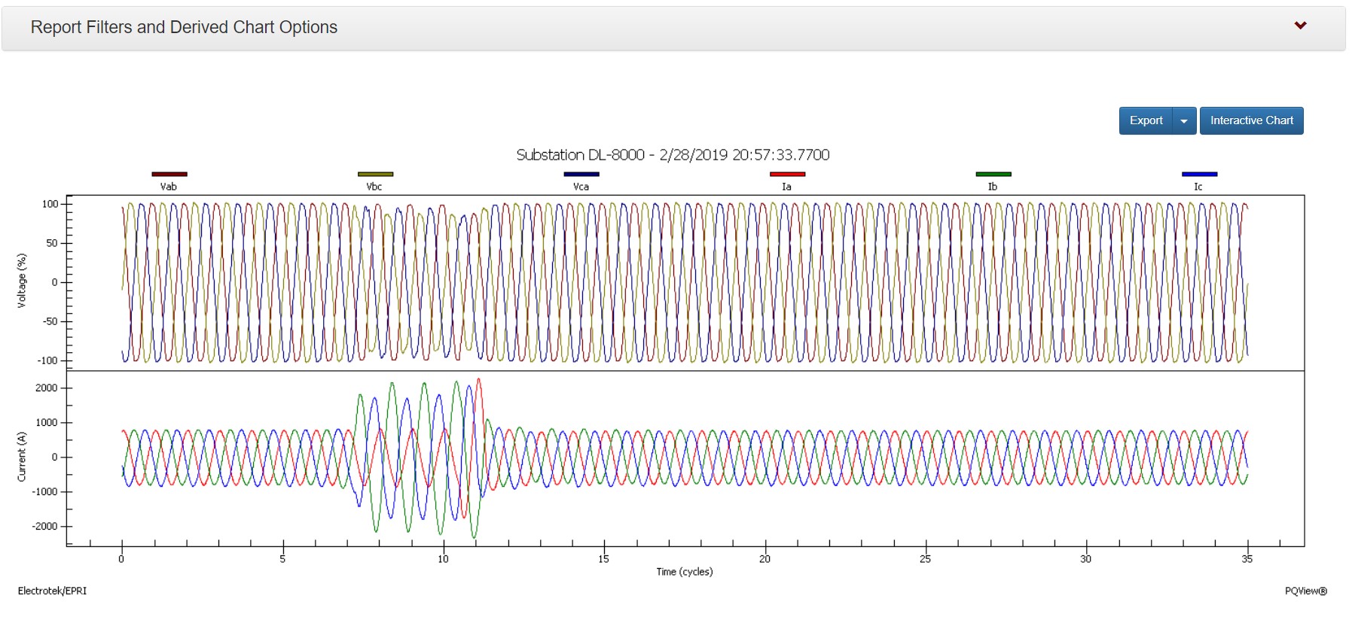This screenshot has height=617, width=1352.
Task: Click the chart title Substation DL-8000
Action: (673, 155)
